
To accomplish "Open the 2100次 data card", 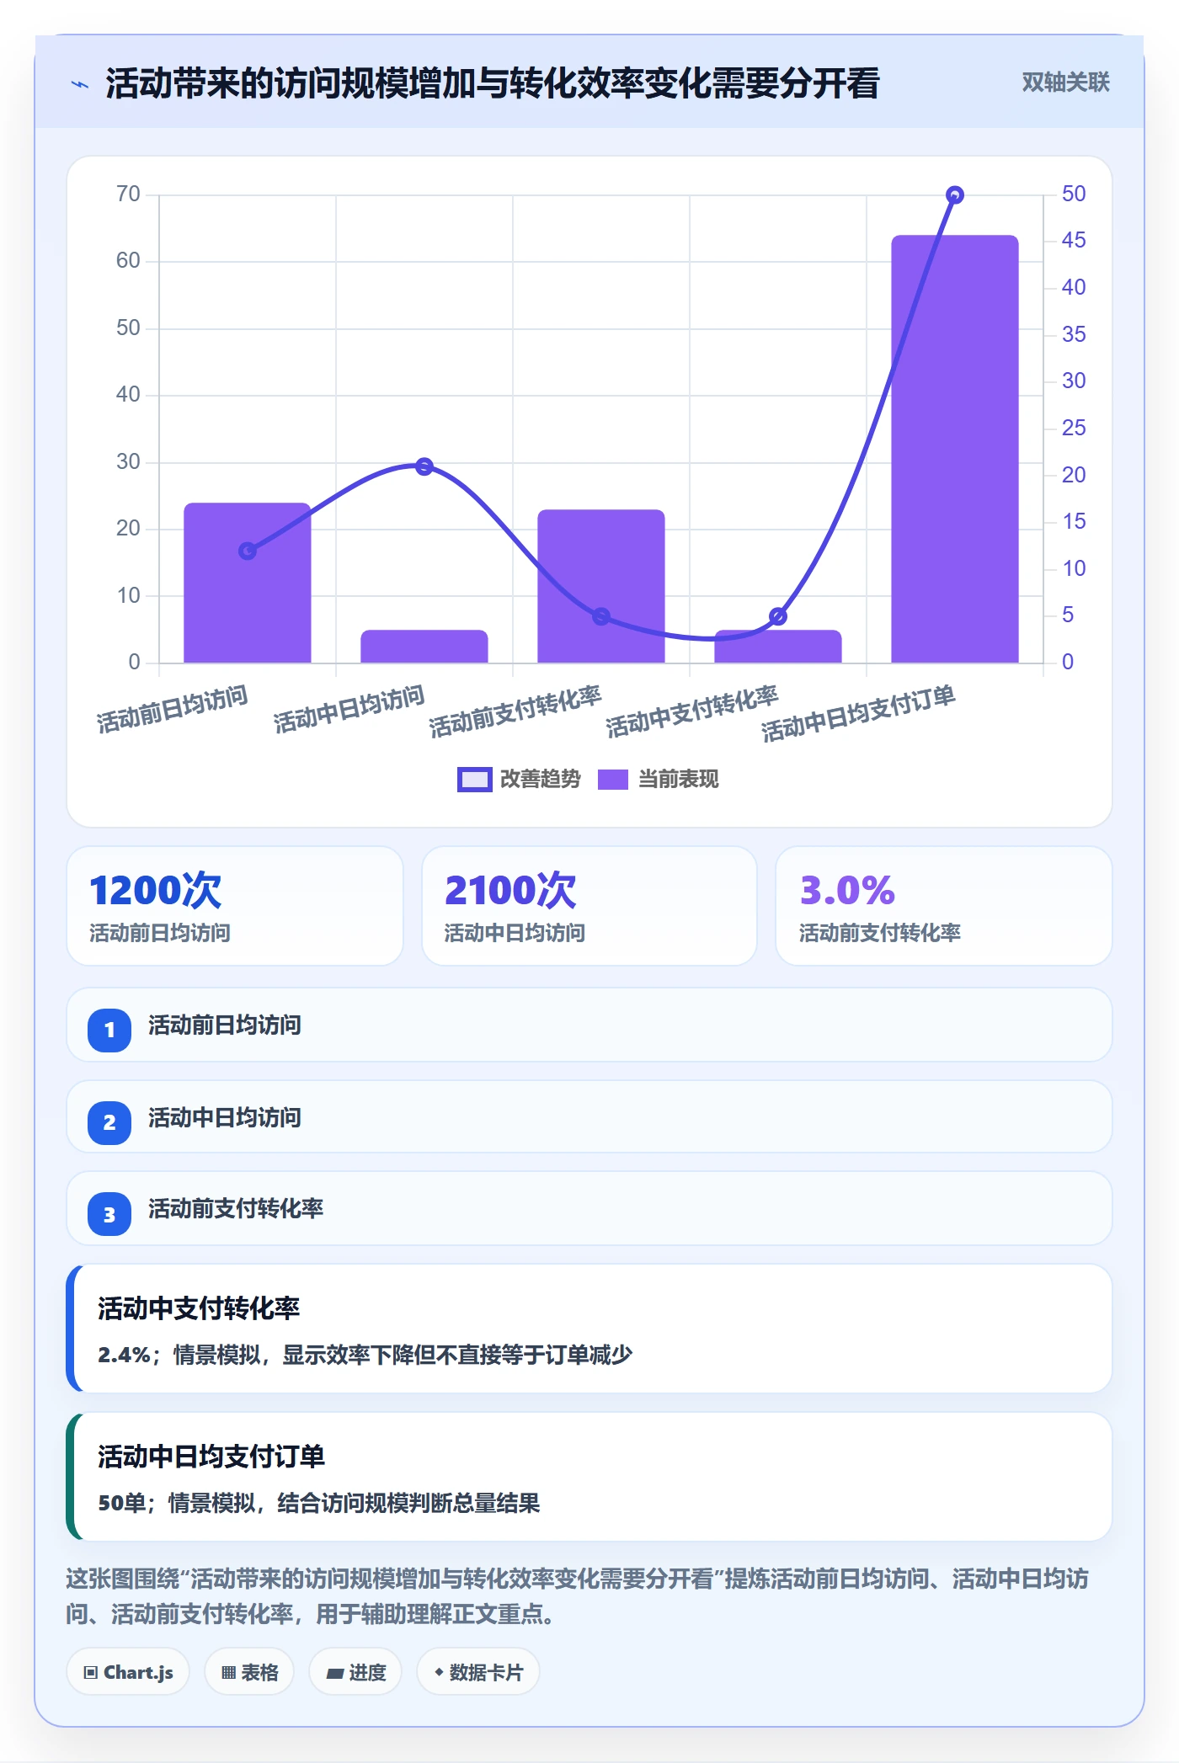I will pos(589,906).
